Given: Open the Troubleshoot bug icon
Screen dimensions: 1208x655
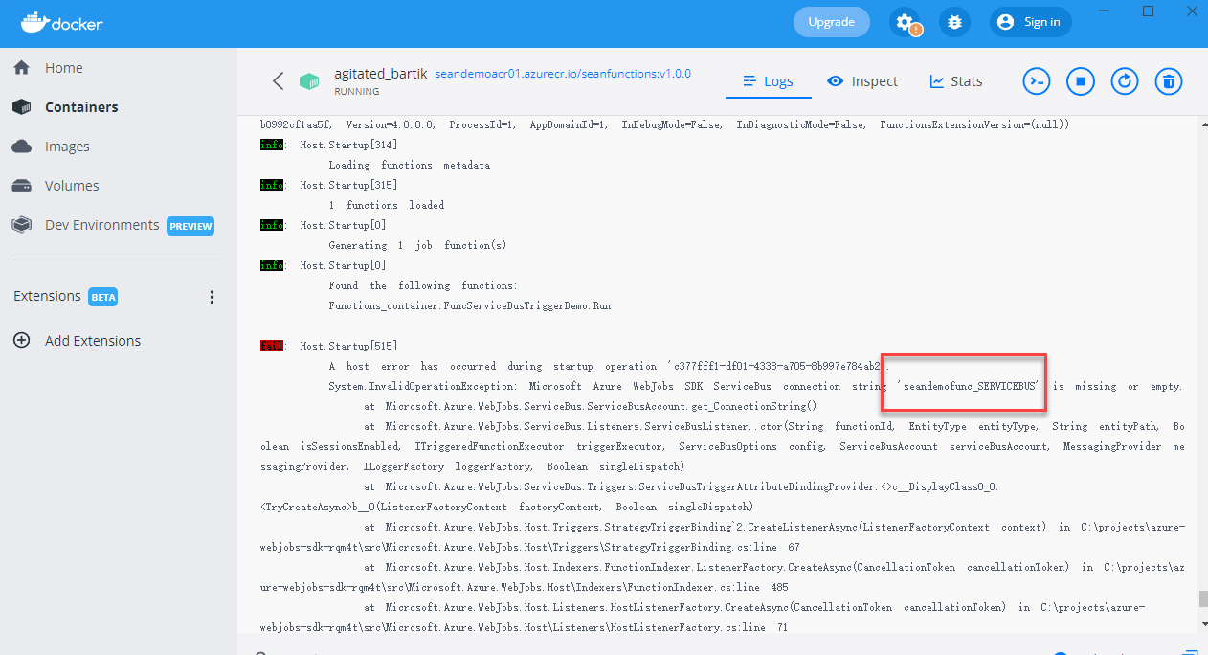Looking at the screenshot, I should point(954,22).
